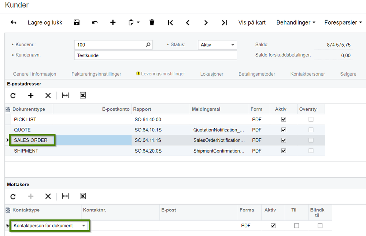Image resolution: width=366 pixels, height=236 pixels.
Task: Go to next record arrow
Action: (x=206, y=23)
